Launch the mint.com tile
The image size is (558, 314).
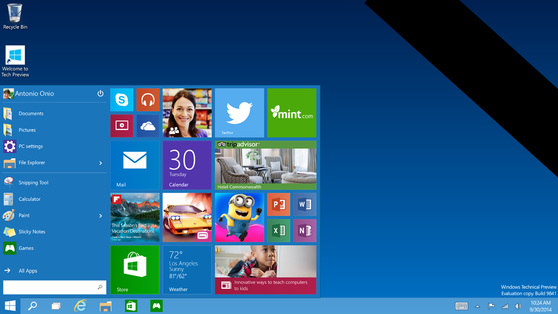tap(292, 113)
